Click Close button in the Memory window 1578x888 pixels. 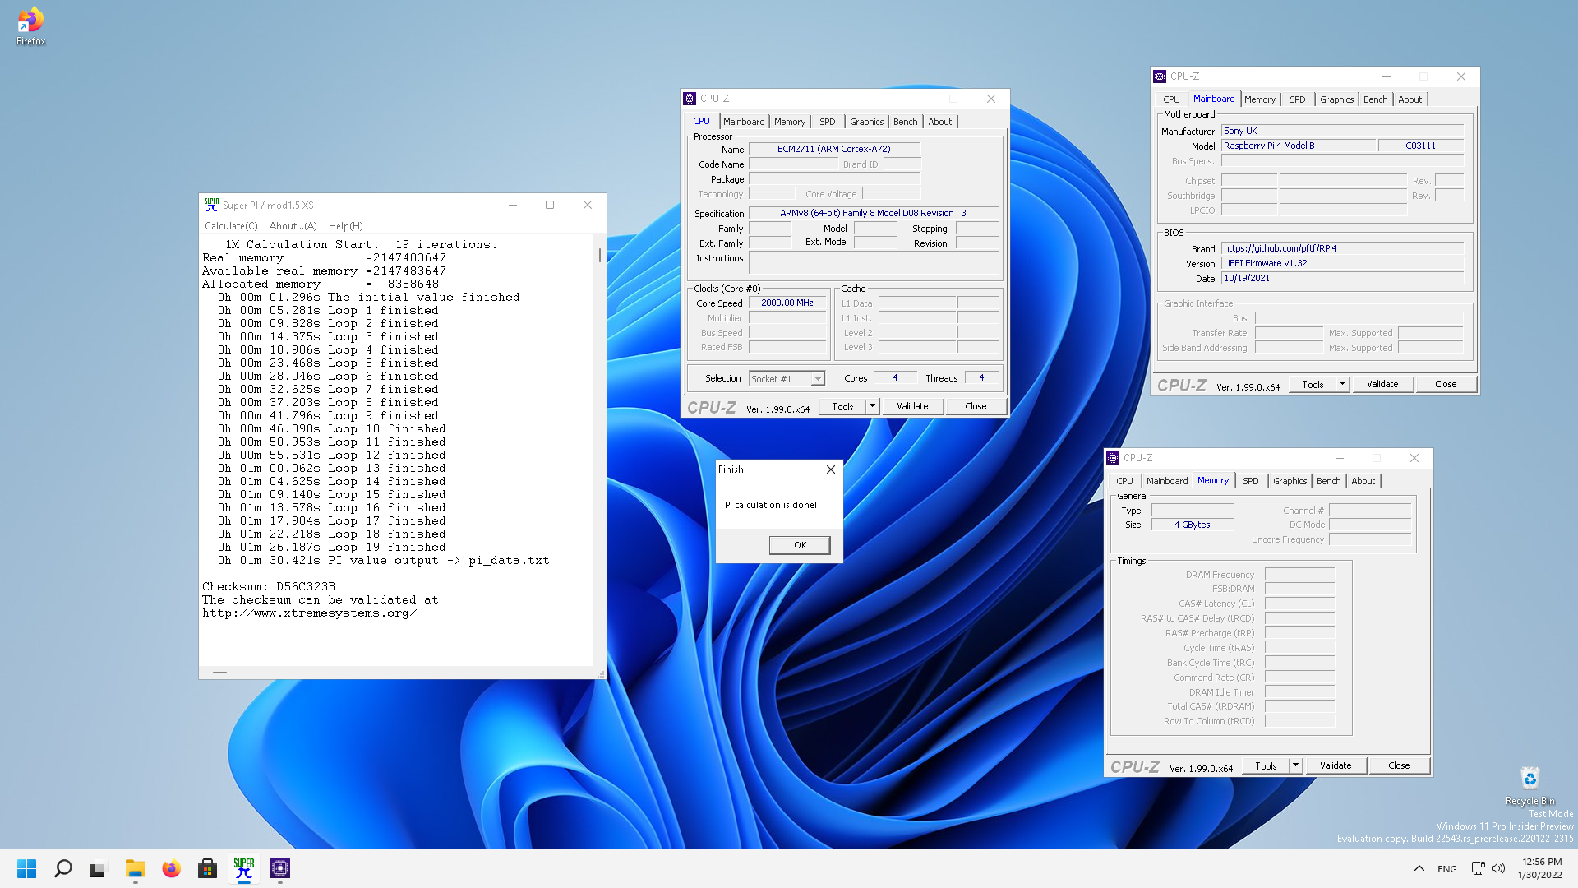(1399, 766)
